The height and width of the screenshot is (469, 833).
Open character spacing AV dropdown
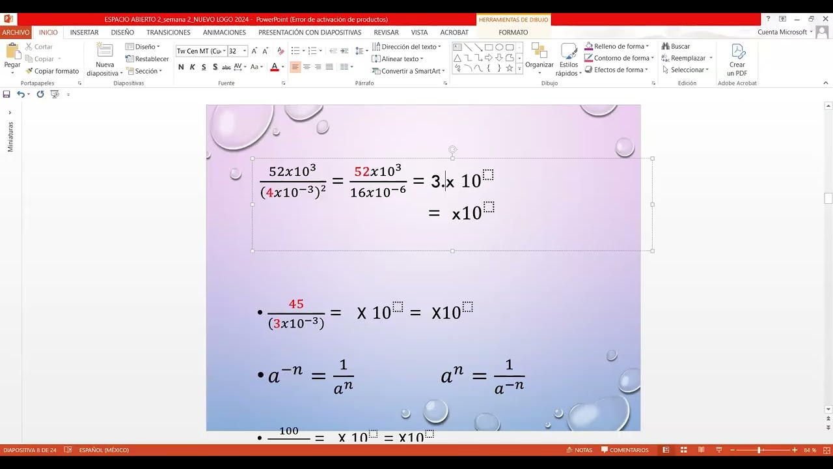click(240, 67)
